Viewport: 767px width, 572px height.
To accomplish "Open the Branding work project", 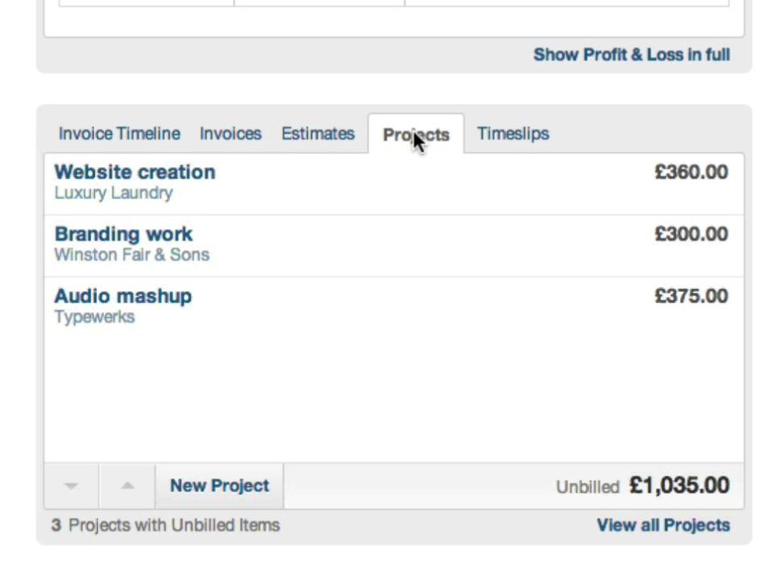I will (x=123, y=235).
